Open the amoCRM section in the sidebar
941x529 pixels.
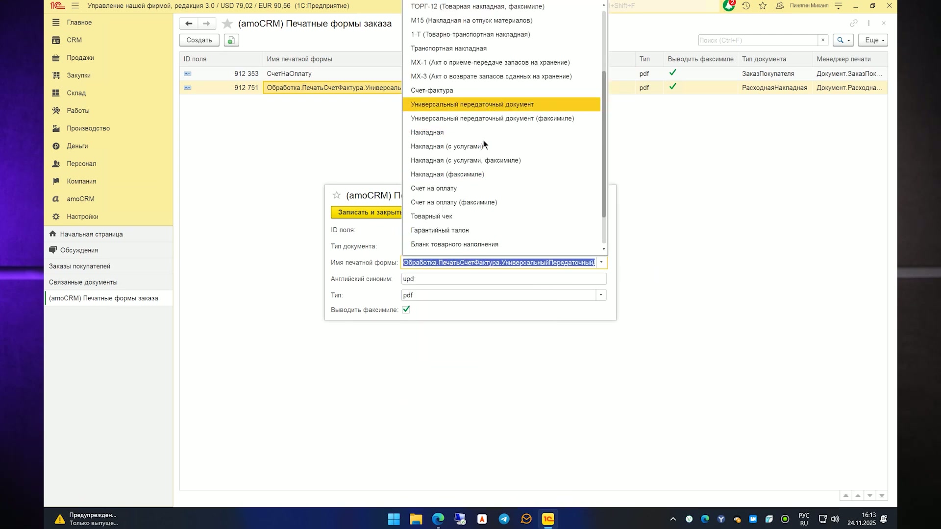point(80,199)
